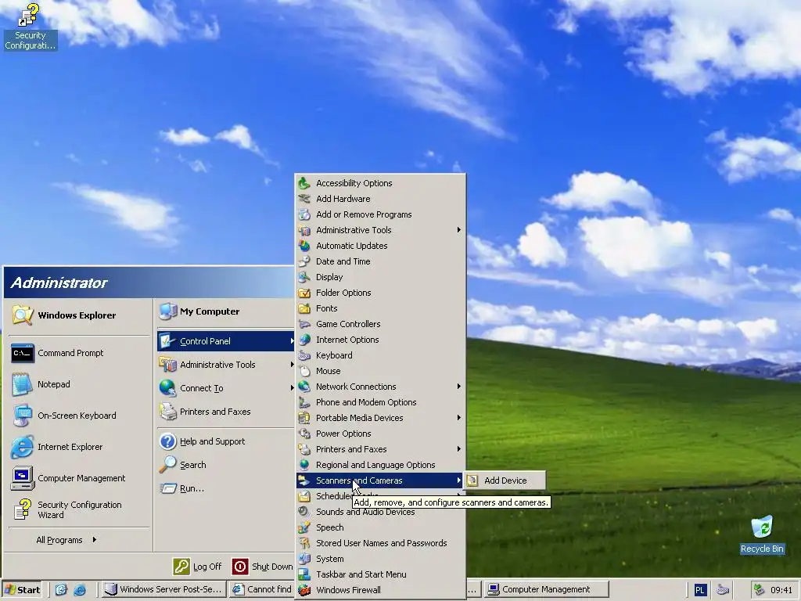Expand the Network Connections submenu arrow

point(458,387)
